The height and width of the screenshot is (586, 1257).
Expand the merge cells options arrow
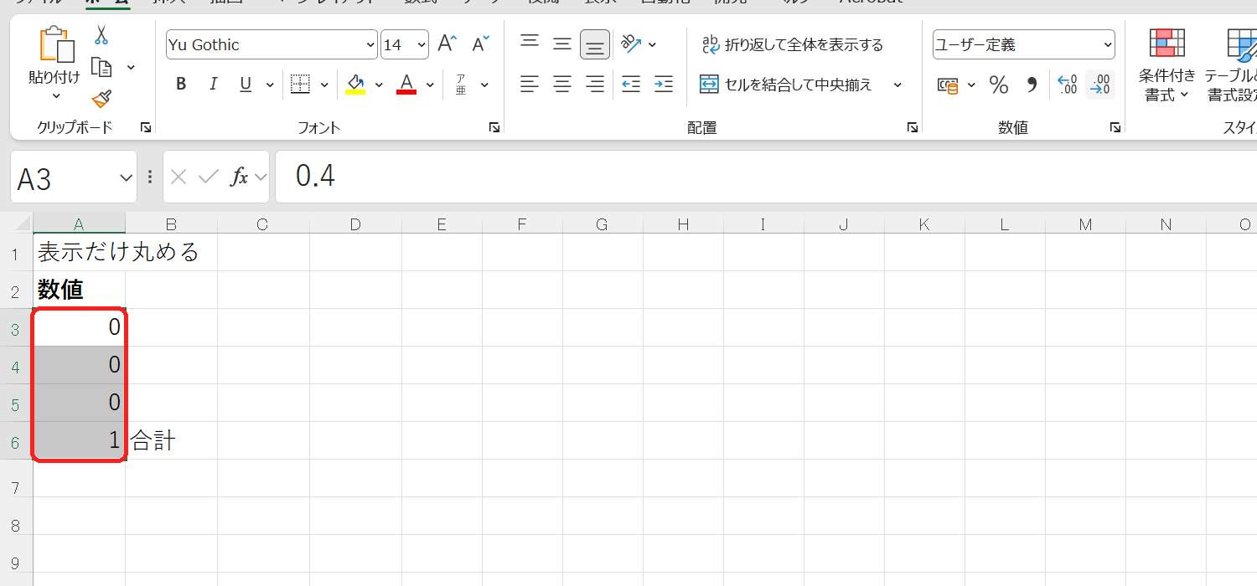click(x=897, y=85)
